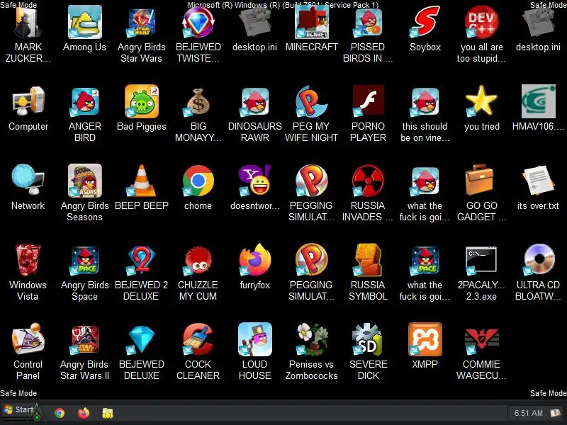Open the Bad Piggies shortcut
567x425 pixels.
pyautogui.click(x=141, y=102)
